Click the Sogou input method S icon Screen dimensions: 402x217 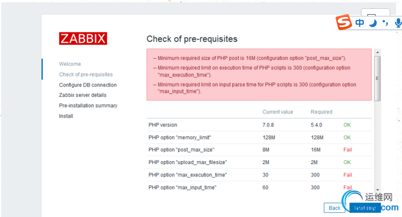(344, 22)
